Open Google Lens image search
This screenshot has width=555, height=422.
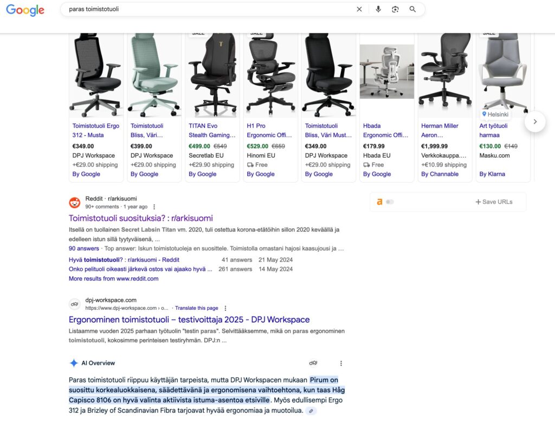coord(395,9)
